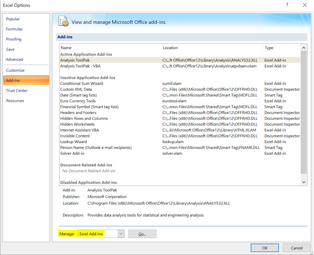This screenshot has height=255, width=314.
Task: Select the Hidden Worksheets row
Action: click(x=180, y=124)
